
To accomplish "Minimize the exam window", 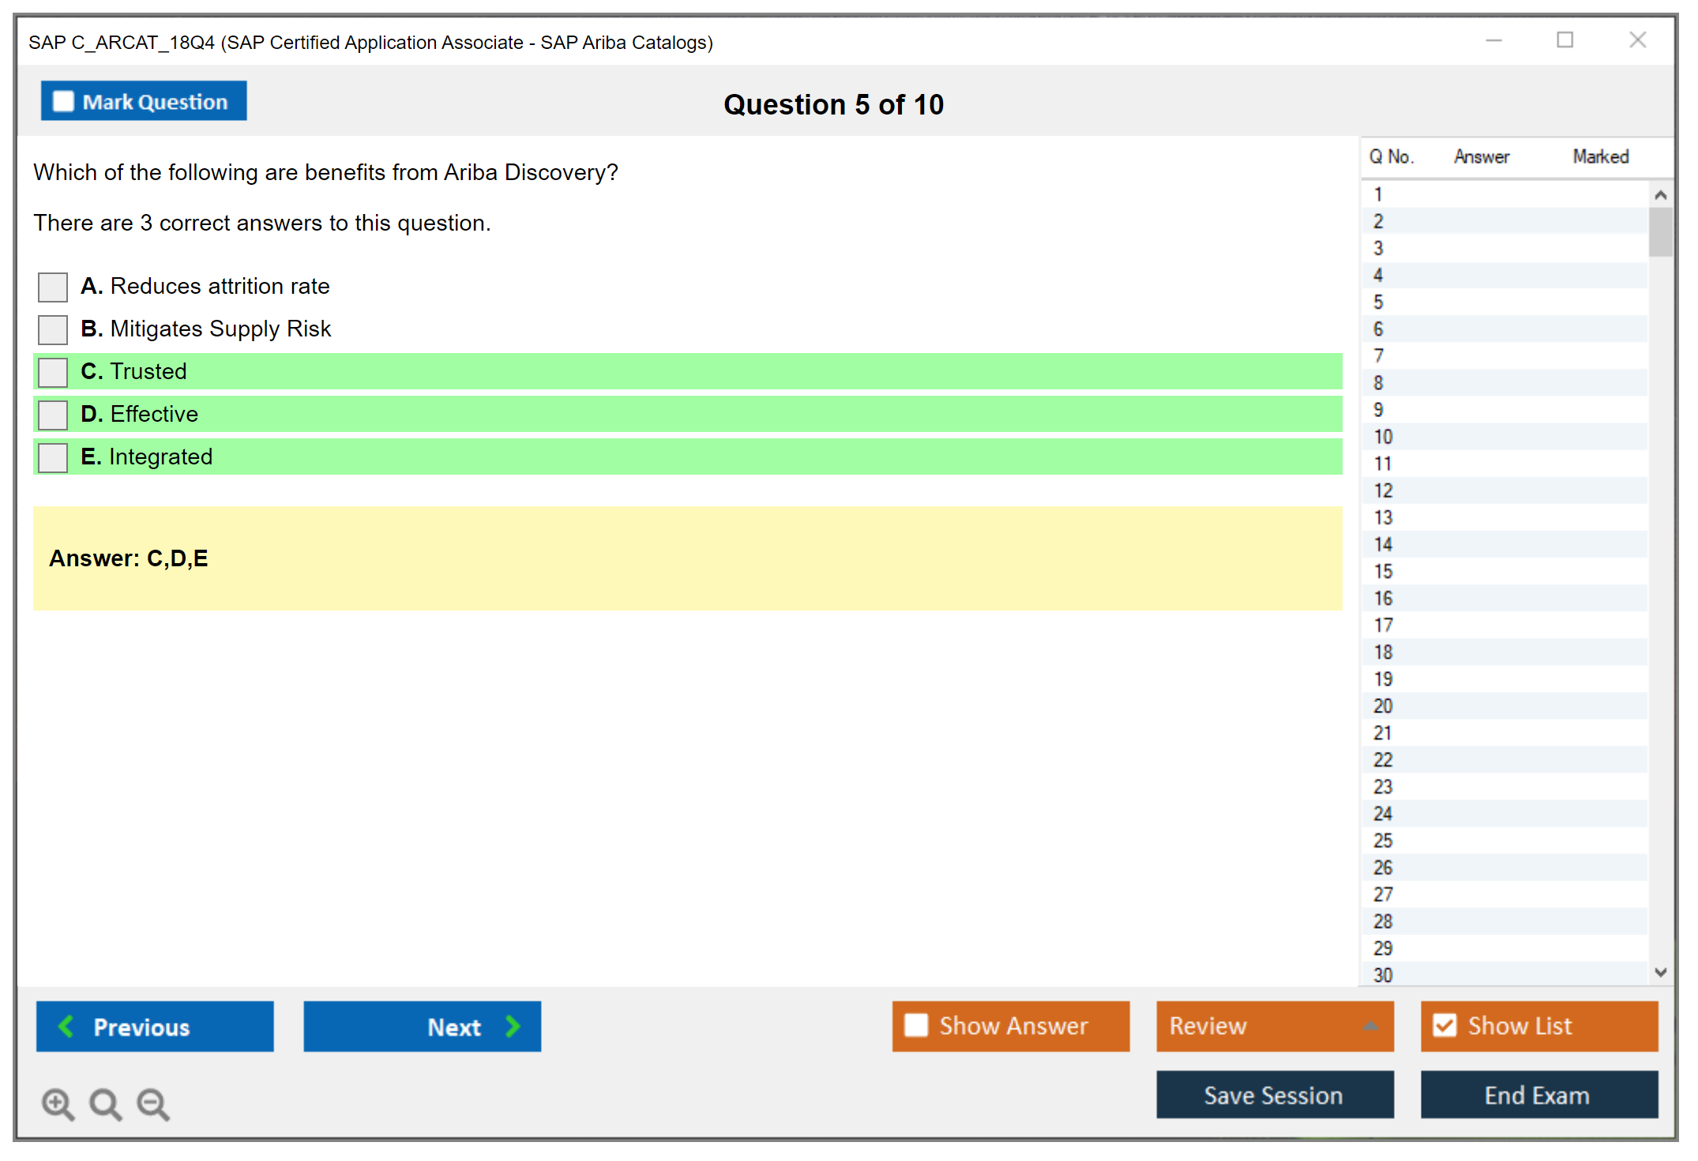I will tap(1493, 40).
